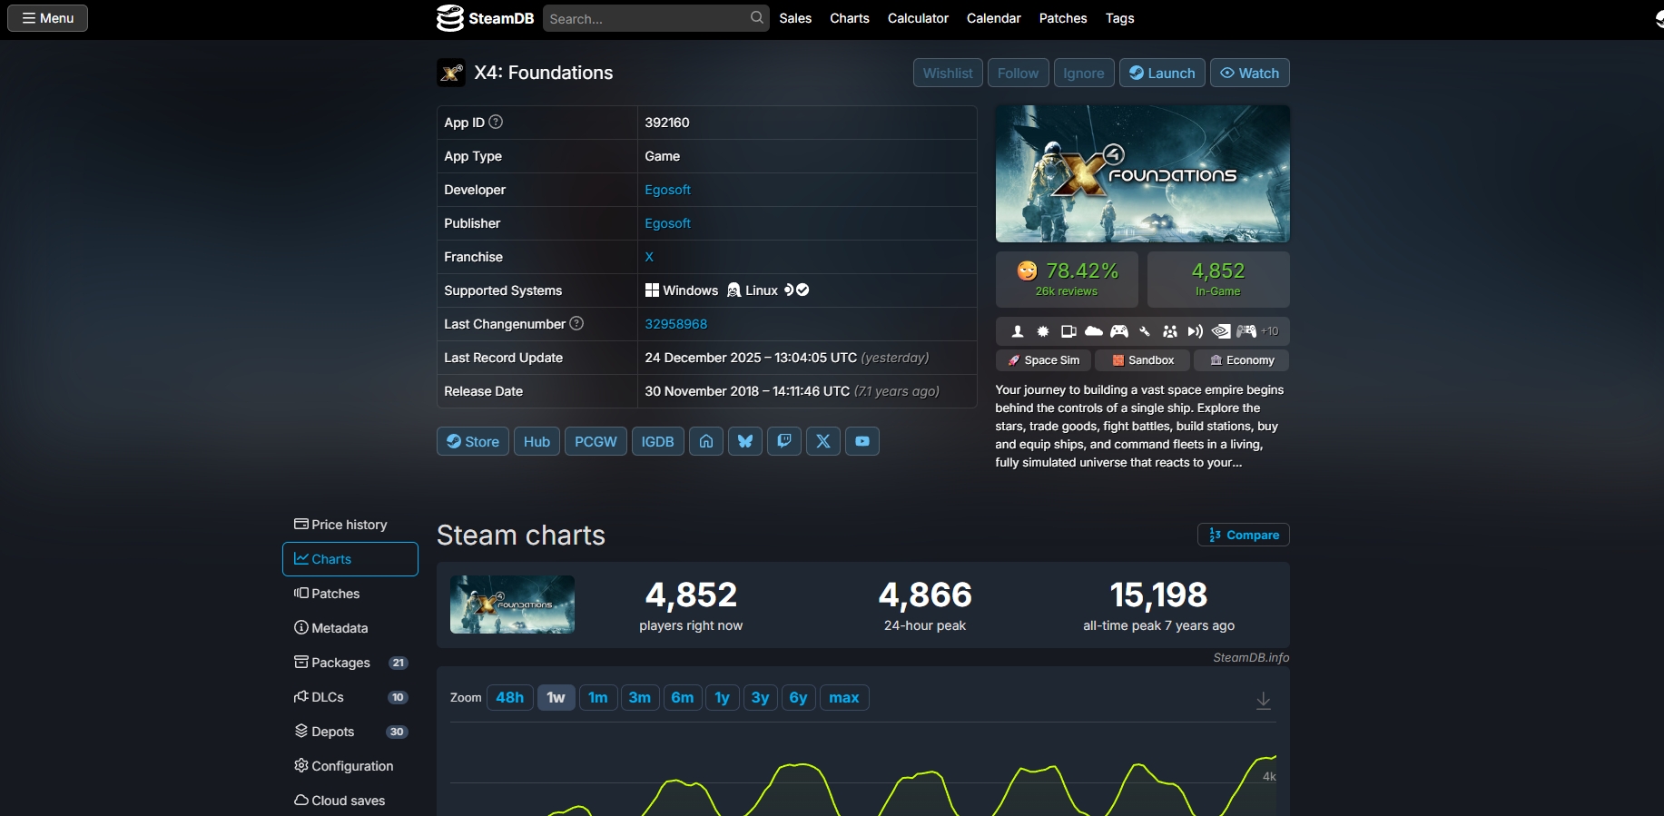
Task: Set chart zoom to 6m
Action: pyautogui.click(x=683, y=697)
